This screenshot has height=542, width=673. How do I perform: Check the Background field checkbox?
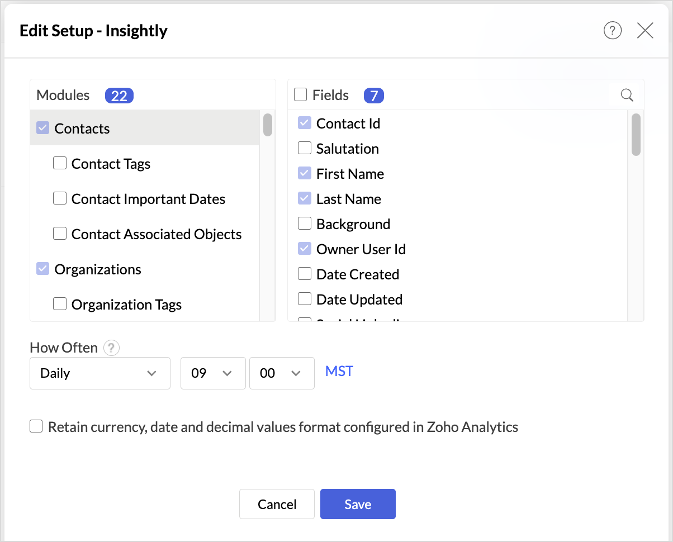point(305,224)
